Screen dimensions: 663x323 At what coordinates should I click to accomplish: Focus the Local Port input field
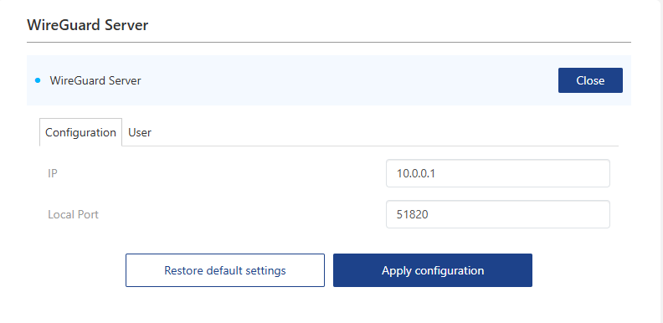click(498, 214)
